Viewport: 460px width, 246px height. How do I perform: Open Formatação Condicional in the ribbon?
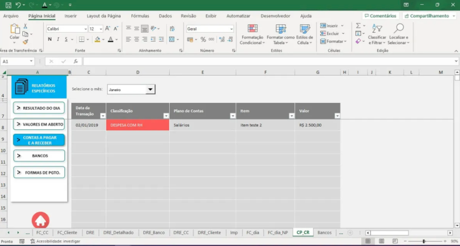251,34
